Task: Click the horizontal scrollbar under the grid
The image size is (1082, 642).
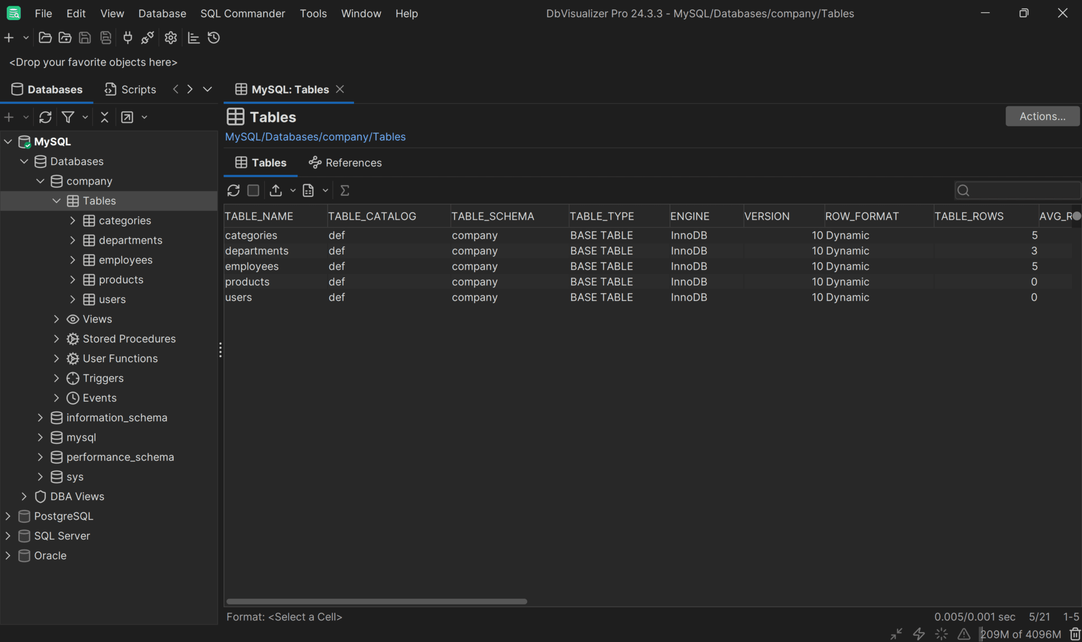Action: (376, 601)
